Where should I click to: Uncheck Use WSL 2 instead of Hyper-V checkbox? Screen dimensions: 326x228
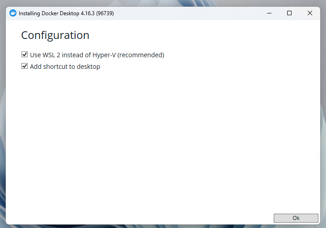(x=25, y=55)
